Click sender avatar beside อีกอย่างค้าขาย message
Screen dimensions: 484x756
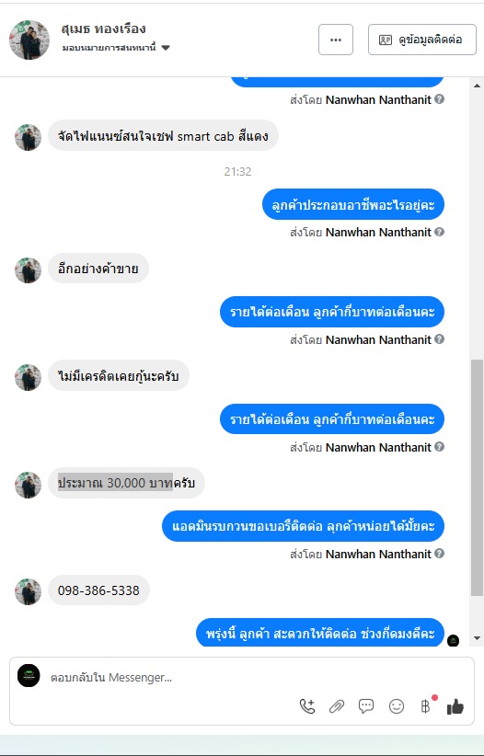(28, 270)
